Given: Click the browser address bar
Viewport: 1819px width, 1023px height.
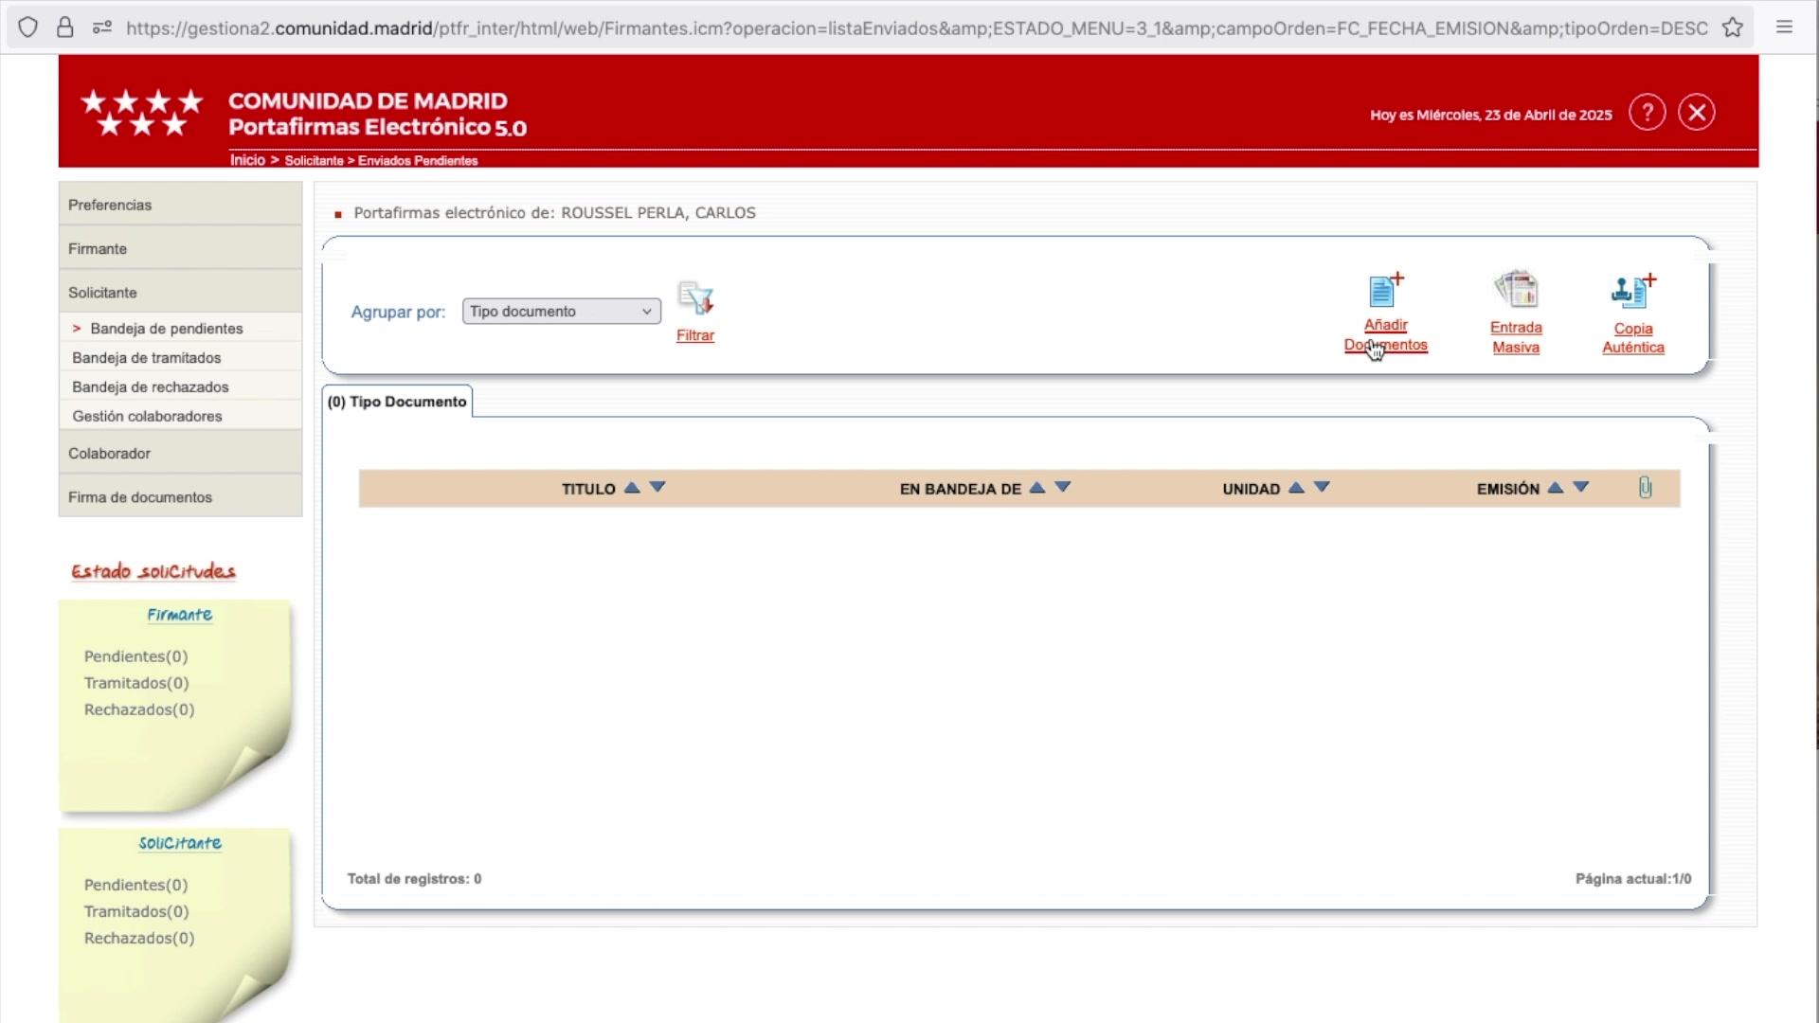Looking at the screenshot, I should (x=909, y=28).
